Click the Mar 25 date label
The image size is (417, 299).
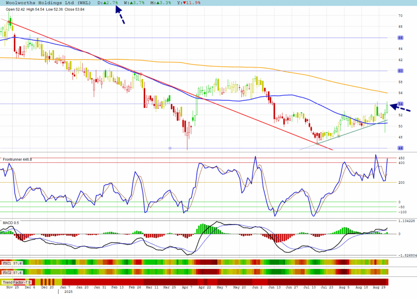point(170,287)
